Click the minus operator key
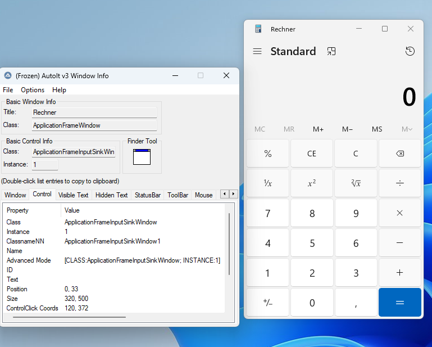 coord(400,243)
